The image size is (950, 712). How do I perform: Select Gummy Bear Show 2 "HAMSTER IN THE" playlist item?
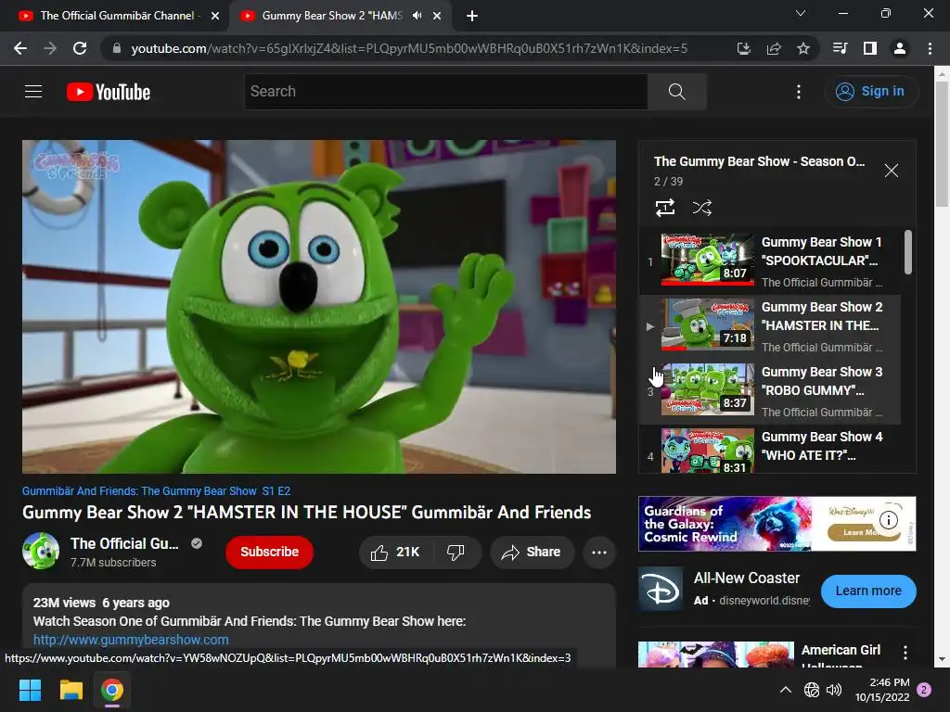coord(769,326)
